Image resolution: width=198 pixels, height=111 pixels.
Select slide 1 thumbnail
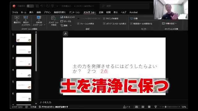tap(24, 38)
